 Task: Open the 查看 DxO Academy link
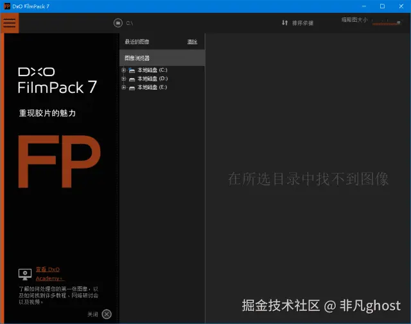[49, 274]
